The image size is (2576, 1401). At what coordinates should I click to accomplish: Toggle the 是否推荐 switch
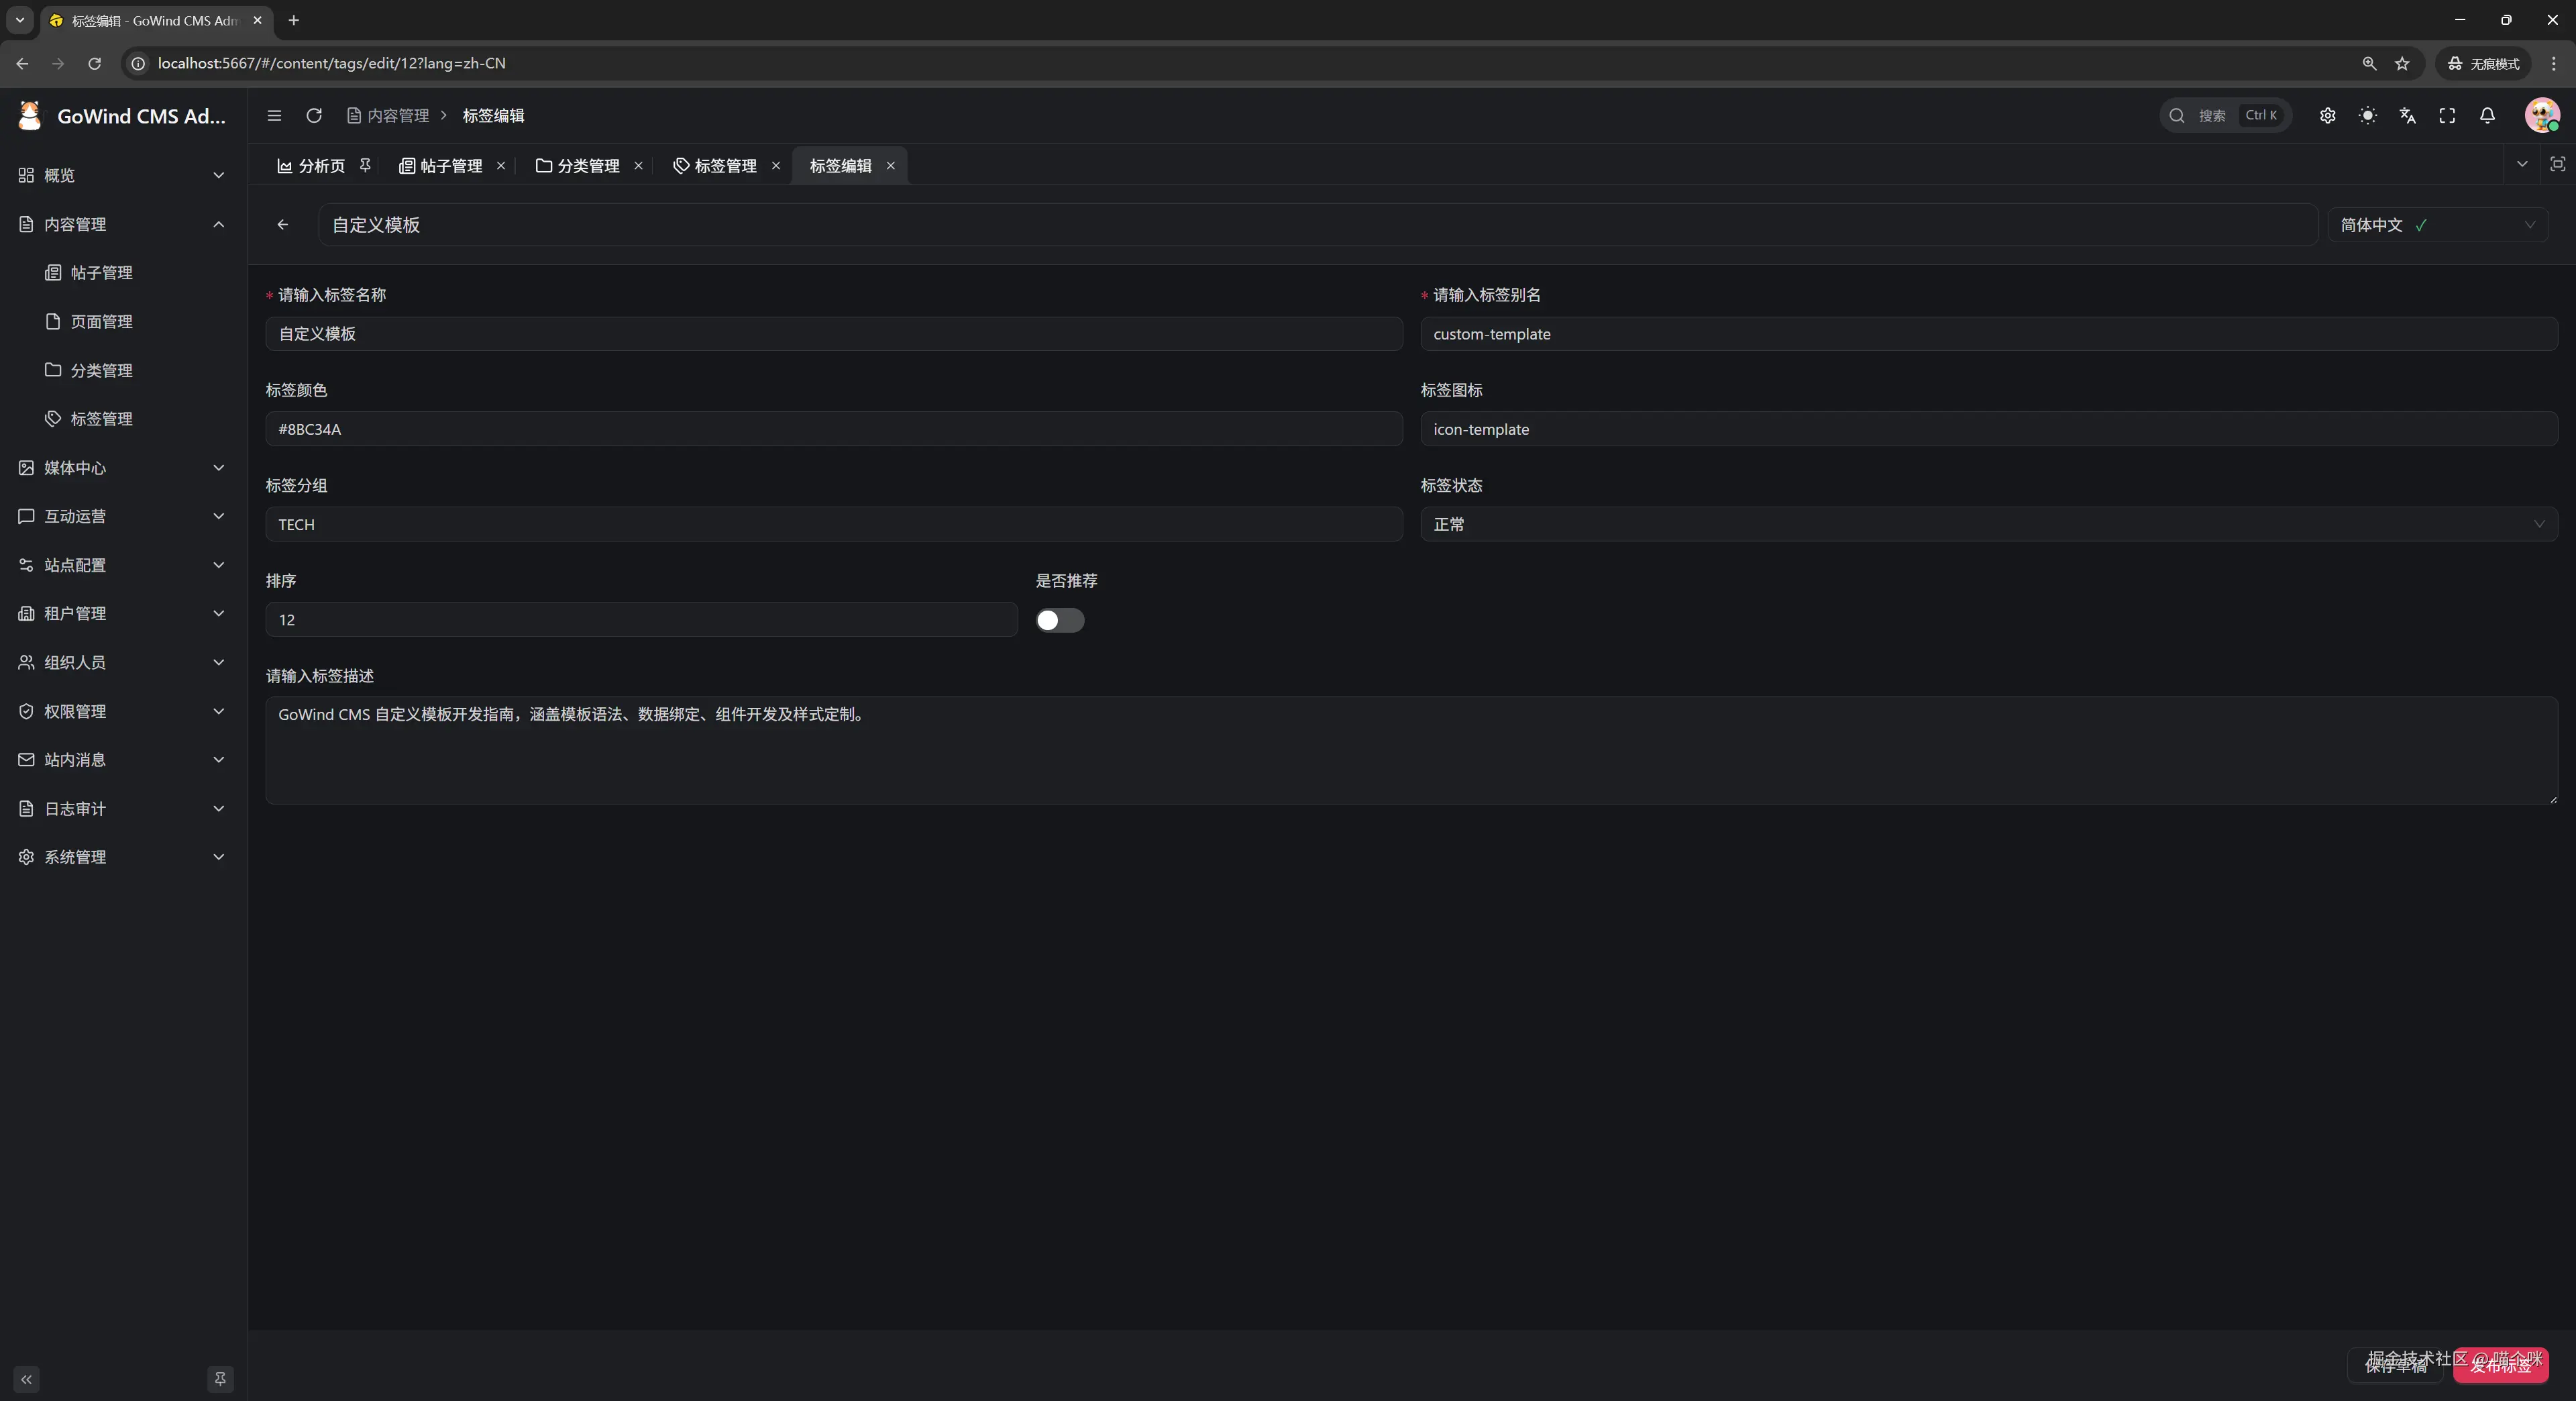pyautogui.click(x=1059, y=620)
